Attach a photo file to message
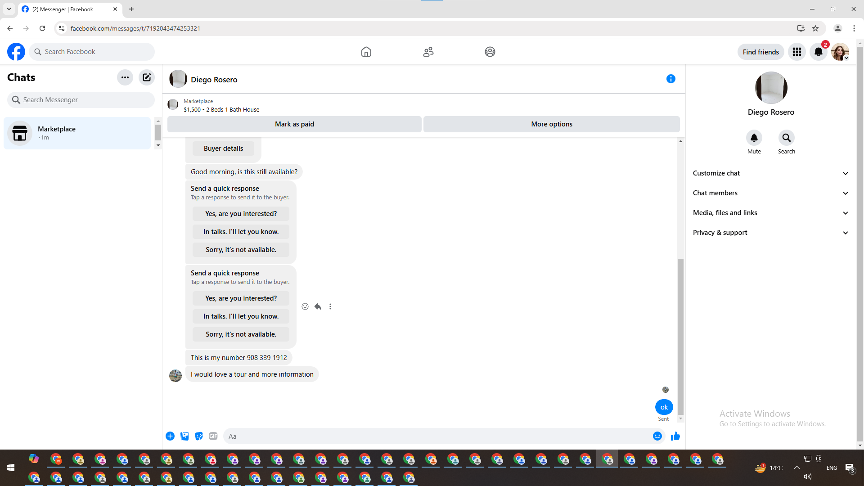 pos(184,436)
